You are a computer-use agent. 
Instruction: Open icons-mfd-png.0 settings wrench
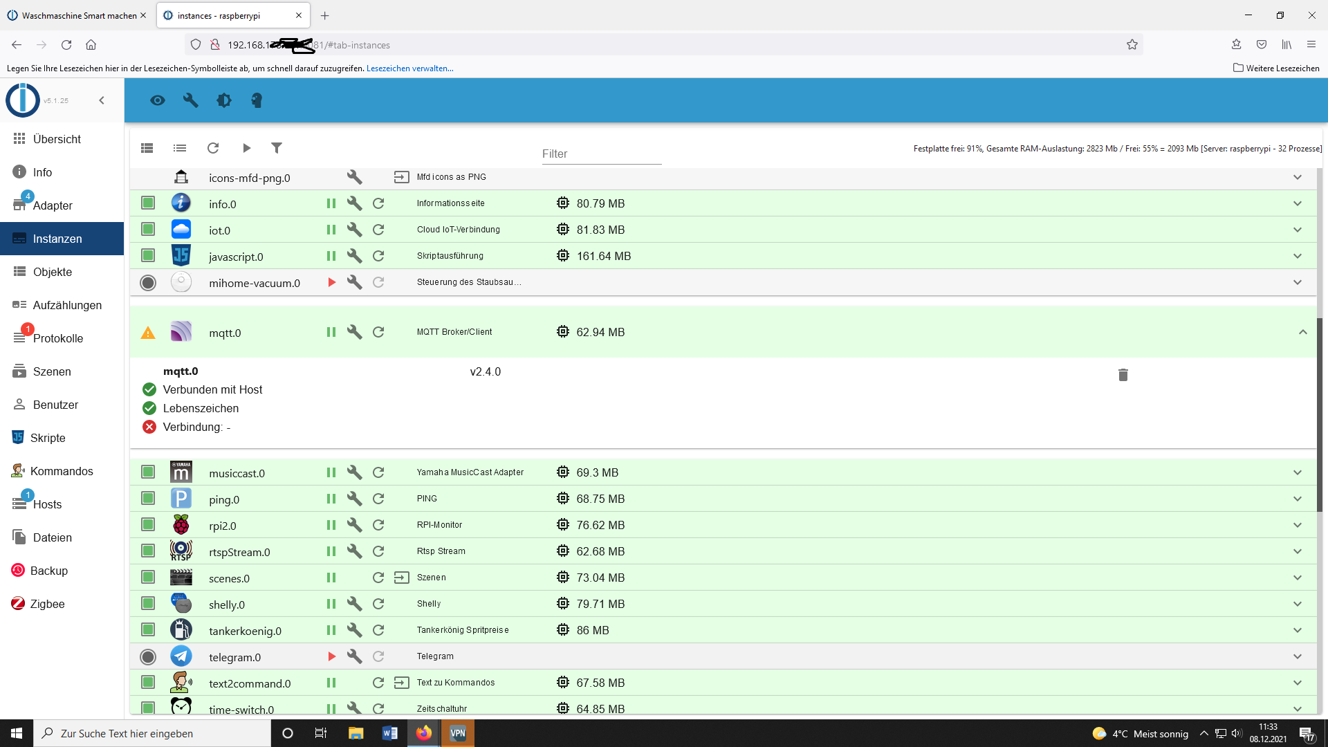click(355, 177)
